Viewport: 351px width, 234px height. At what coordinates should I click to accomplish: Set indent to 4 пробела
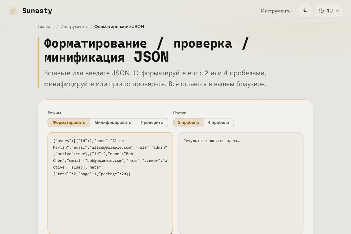219,123
